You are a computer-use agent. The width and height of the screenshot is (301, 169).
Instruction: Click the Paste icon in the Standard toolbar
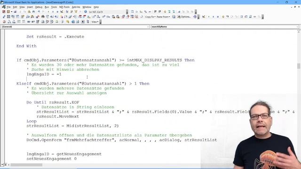[29, 12]
